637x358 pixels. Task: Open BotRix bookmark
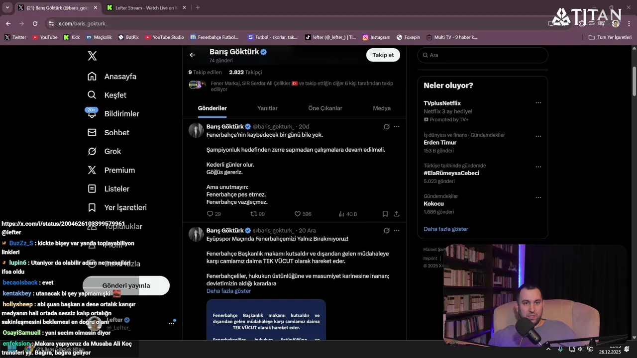click(128, 37)
